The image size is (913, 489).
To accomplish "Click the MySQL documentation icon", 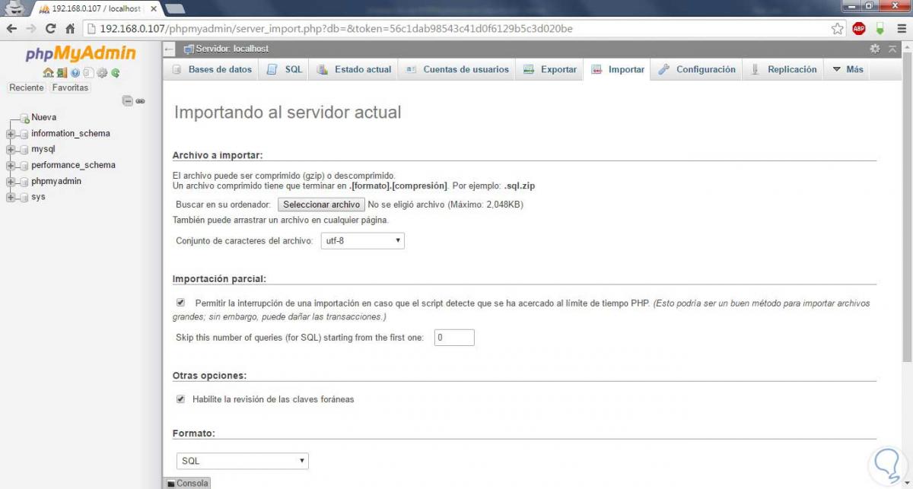I will pos(88,73).
